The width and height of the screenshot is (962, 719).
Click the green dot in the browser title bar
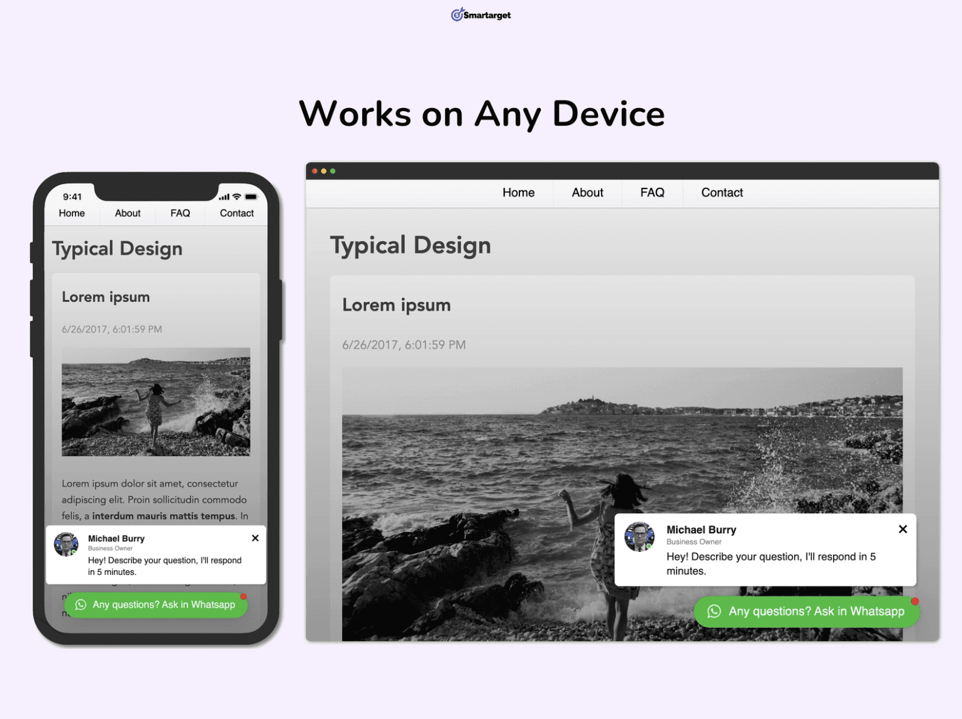333,171
